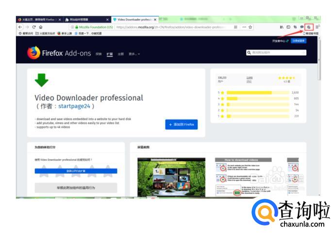Click the 'supports up to 4k videos' text
This screenshot has height=239, width=336.
(x=53, y=127)
